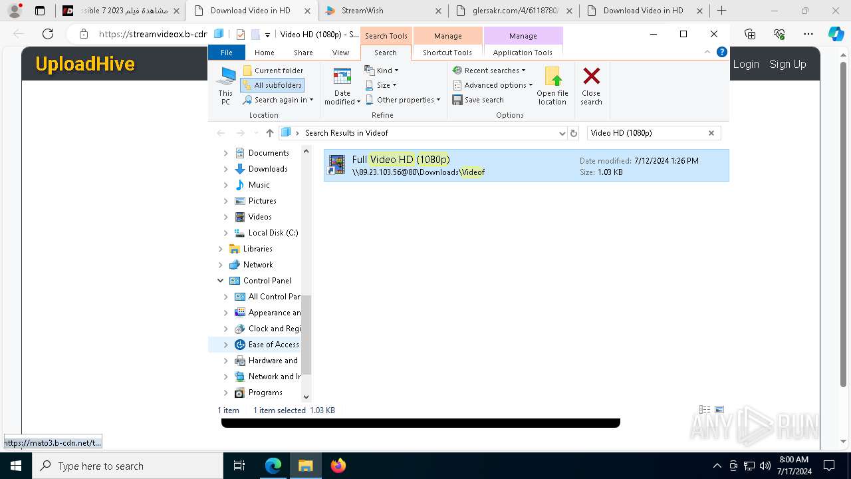Click Open file location icon
The image size is (851, 479).
(x=552, y=85)
